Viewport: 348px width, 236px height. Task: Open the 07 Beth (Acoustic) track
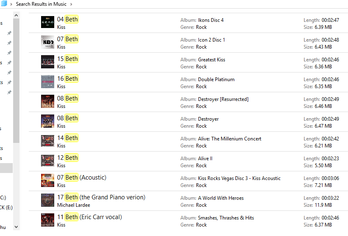coord(82,178)
